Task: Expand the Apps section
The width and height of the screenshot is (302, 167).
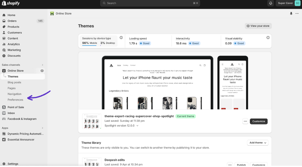Action: pyautogui.click(x=43, y=128)
